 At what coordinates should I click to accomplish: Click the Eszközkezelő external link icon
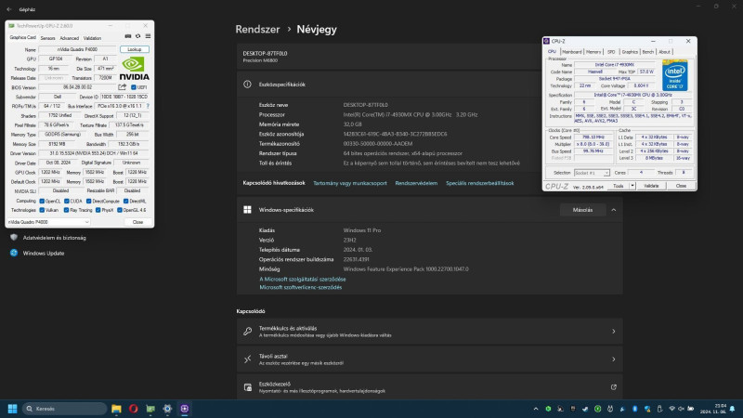point(614,387)
